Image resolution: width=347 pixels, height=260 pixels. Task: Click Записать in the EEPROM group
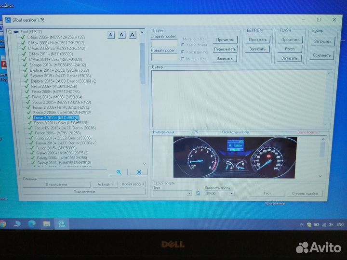pyautogui.click(x=257, y=49)
